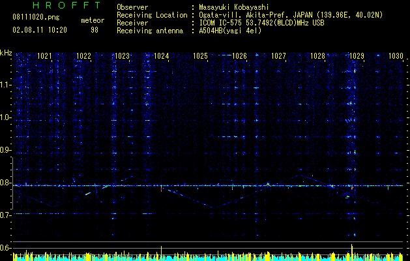Click observer name Masayuki Kobayashi
The width and height of the screenshot is (410, 261).
[234, 7]
